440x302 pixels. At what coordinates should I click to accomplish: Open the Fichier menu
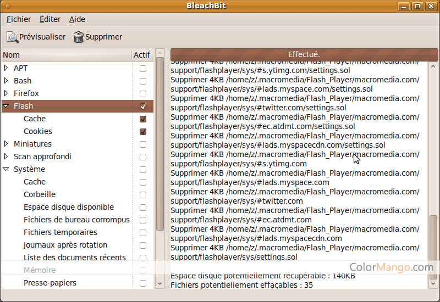pos(19,19)
